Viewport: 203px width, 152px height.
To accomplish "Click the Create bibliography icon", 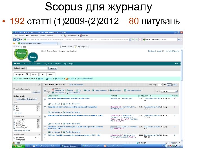I will (93, 90).
